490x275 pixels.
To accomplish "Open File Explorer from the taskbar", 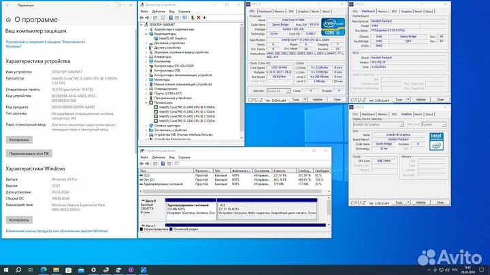I will tap(56, 270).
